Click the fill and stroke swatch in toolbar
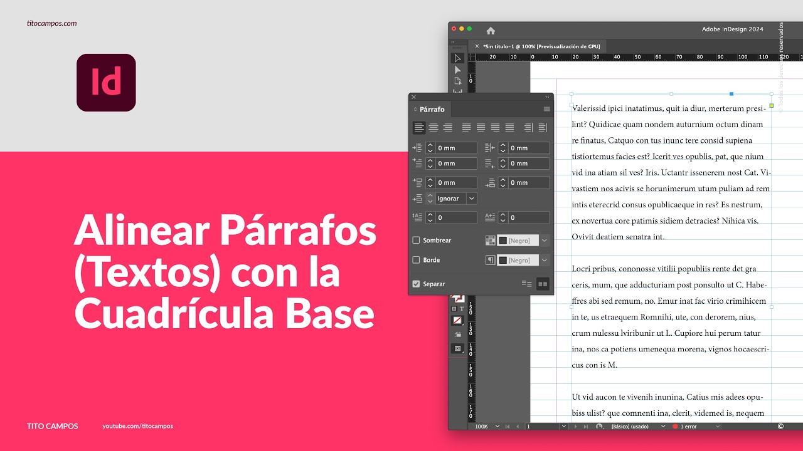This screenshot has height=451, width=803. point(457,298)
